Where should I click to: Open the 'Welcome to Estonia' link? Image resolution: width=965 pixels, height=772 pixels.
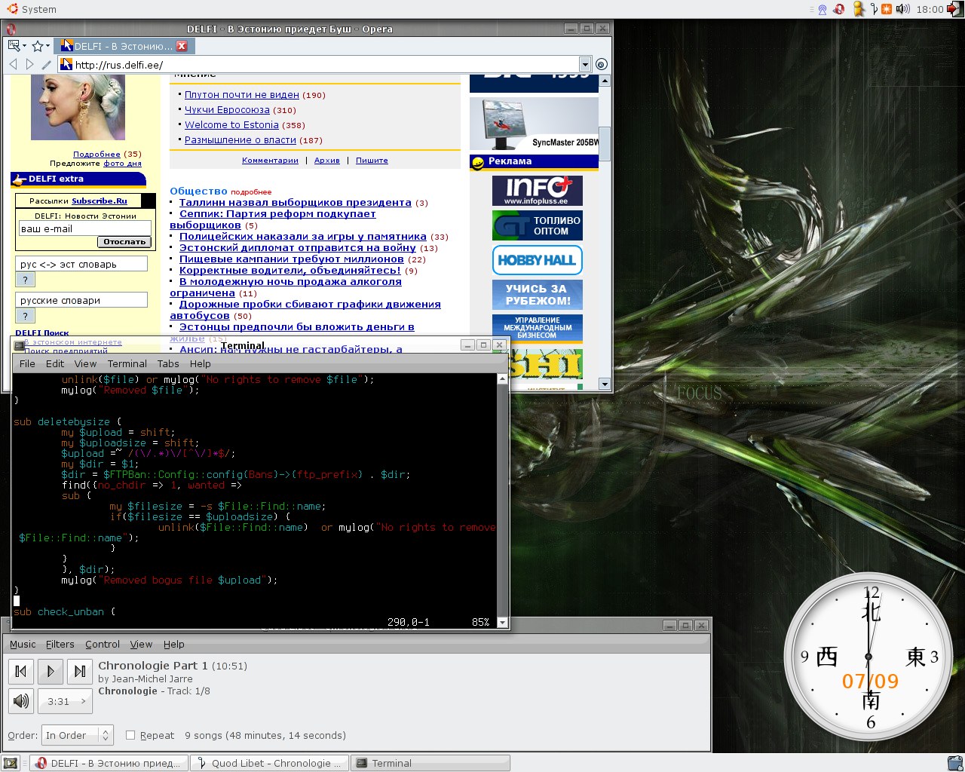231,125
